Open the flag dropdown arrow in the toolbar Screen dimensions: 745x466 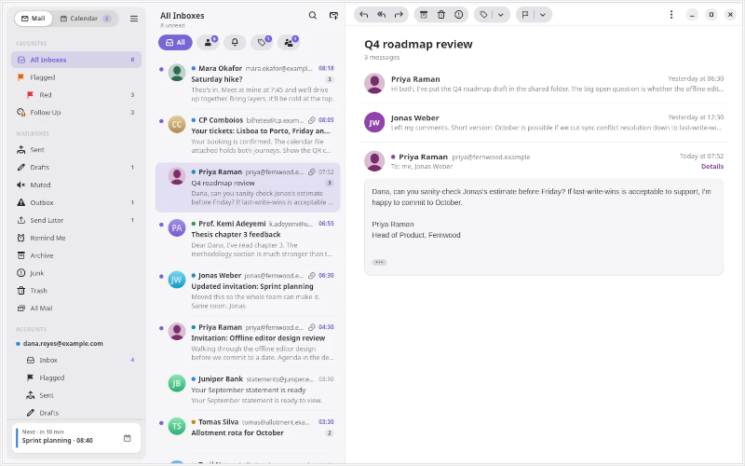[x=543, y=15]
